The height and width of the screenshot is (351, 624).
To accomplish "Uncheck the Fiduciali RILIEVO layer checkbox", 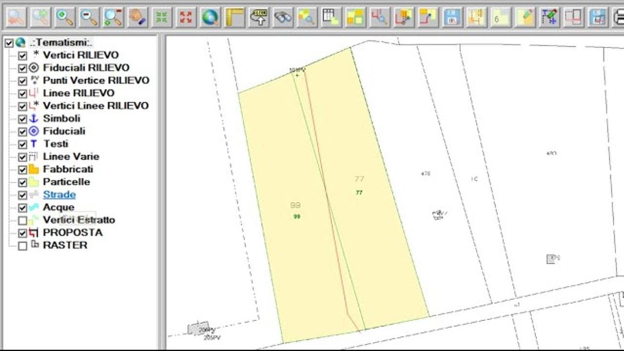I will coord(22,68).
